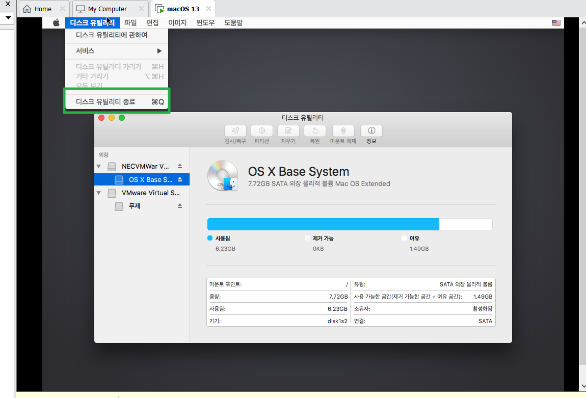Select NECVMWar V... disk in sidebar
The height and width of the screenshot is (398, 586).
click(x=142, y=166)
